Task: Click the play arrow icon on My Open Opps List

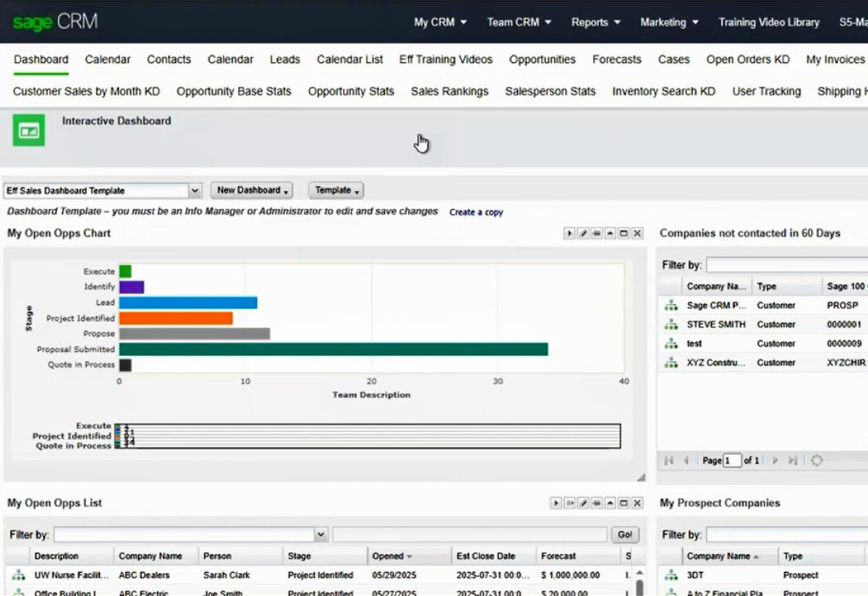Action: point(556,503)
